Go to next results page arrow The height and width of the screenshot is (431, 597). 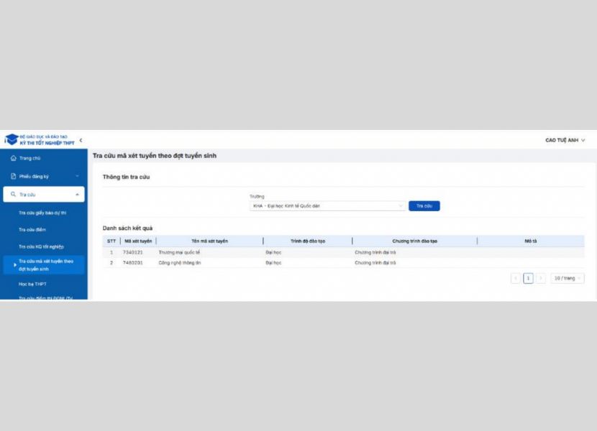541,278
